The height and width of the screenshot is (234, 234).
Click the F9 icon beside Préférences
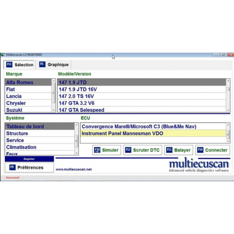pos(12,167)
